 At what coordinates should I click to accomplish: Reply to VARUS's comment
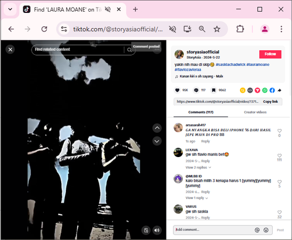[x=206, y=218]
